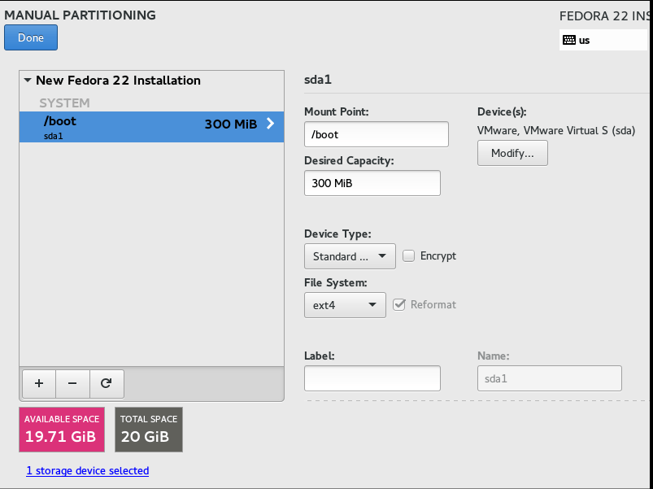This screenshot has height=489, width=653.
Task: Toggle the Reformat checkbox
Action: coord(399,304)
